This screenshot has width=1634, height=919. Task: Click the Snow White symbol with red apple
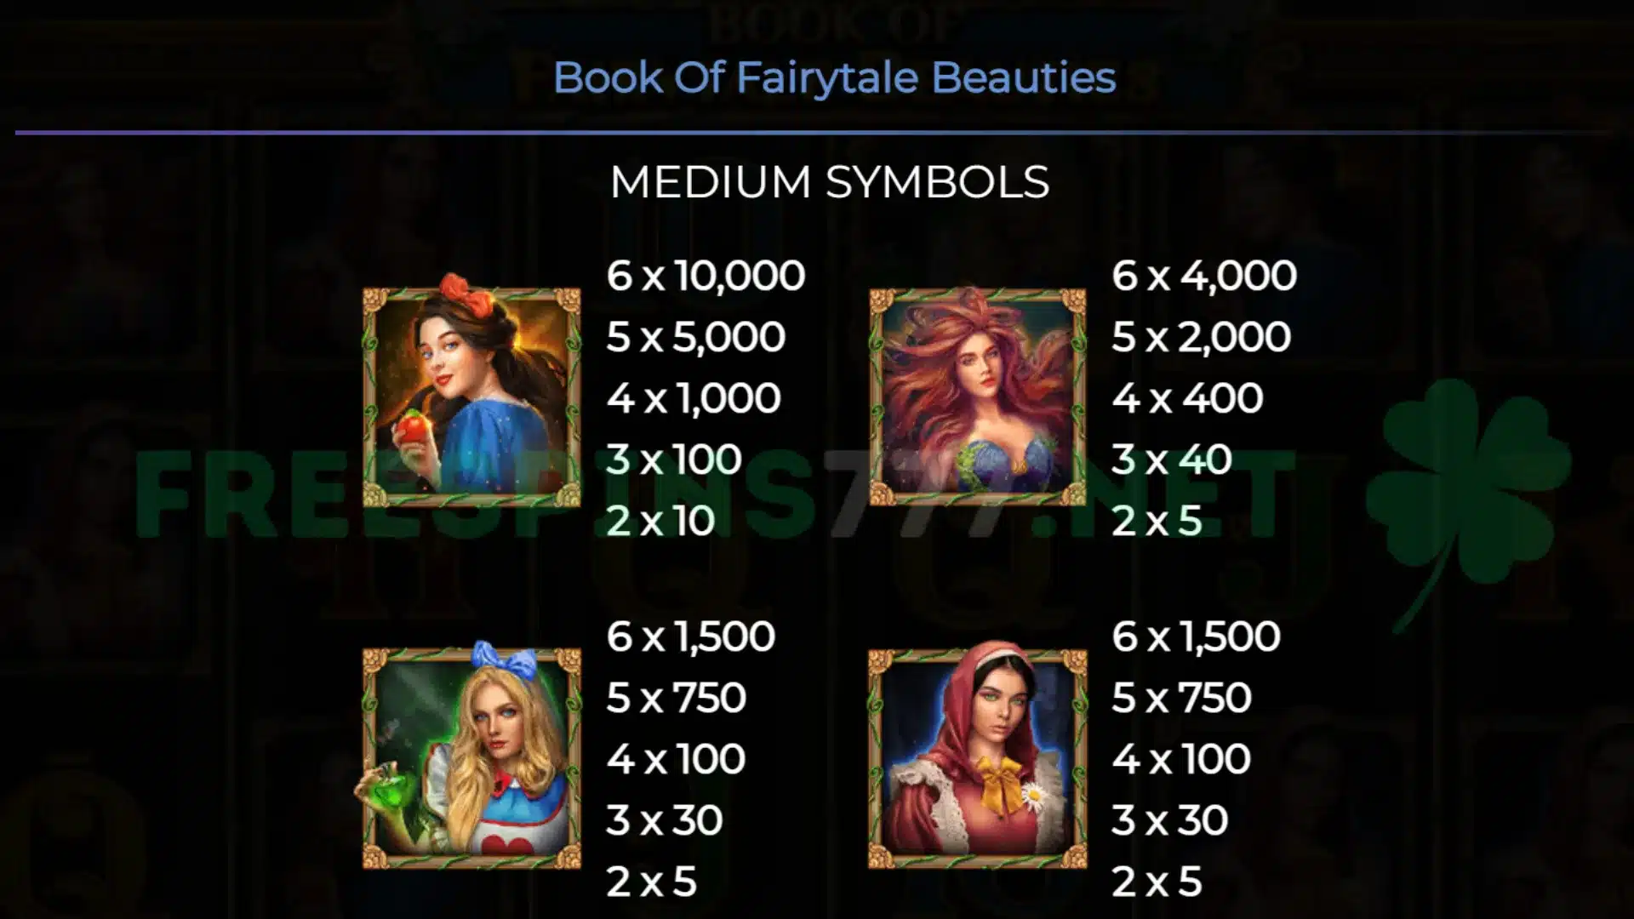click(x=471, y=392)
